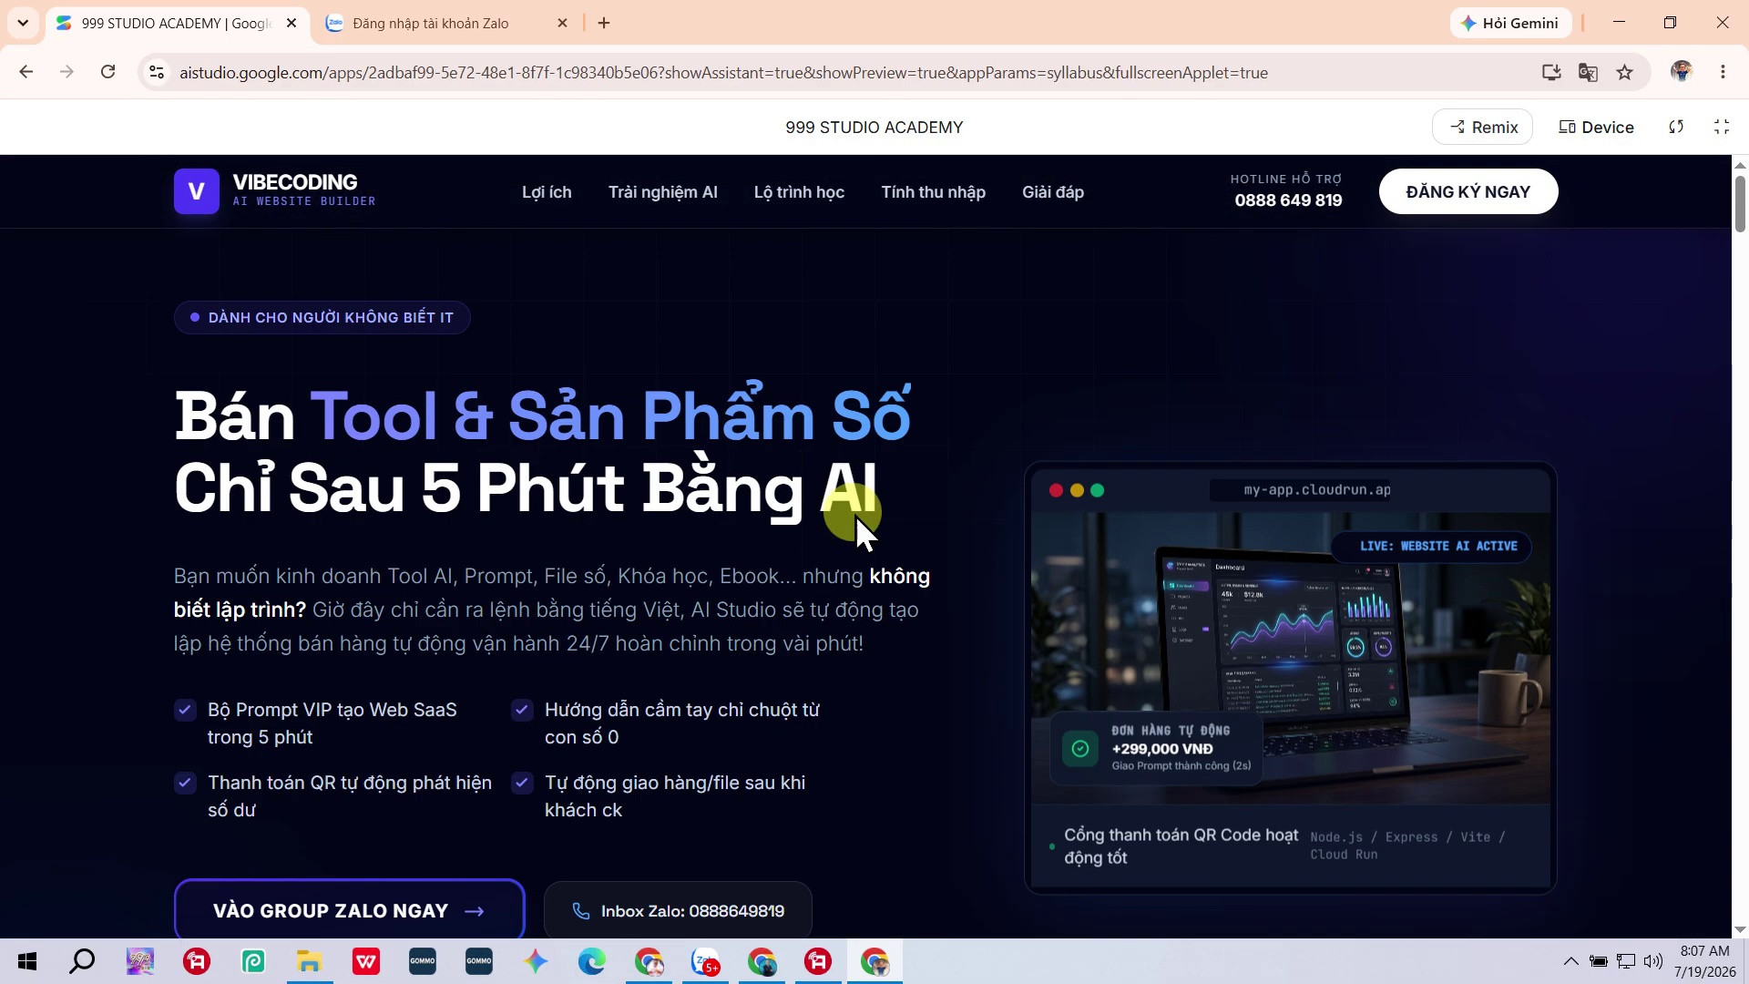Viewport: 1749px width, 984px height.
Task: View site information icon in address bar
Action: [x=157, y=73]
